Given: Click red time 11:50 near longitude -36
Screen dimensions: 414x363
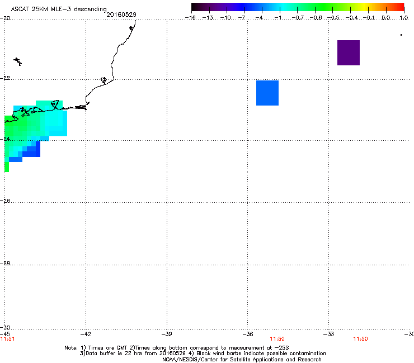Looking at the screenshot, I should pos(277,339).
